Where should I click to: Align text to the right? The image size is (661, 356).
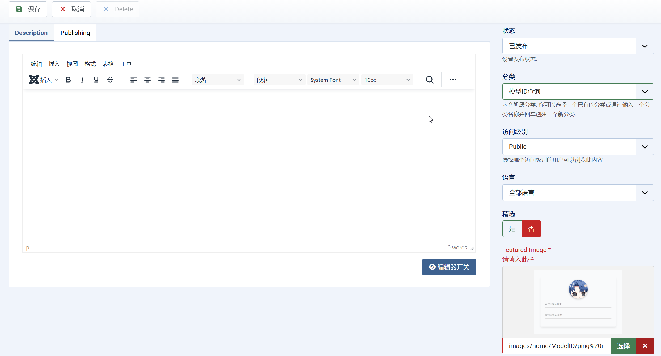click(x=161, y=80)
